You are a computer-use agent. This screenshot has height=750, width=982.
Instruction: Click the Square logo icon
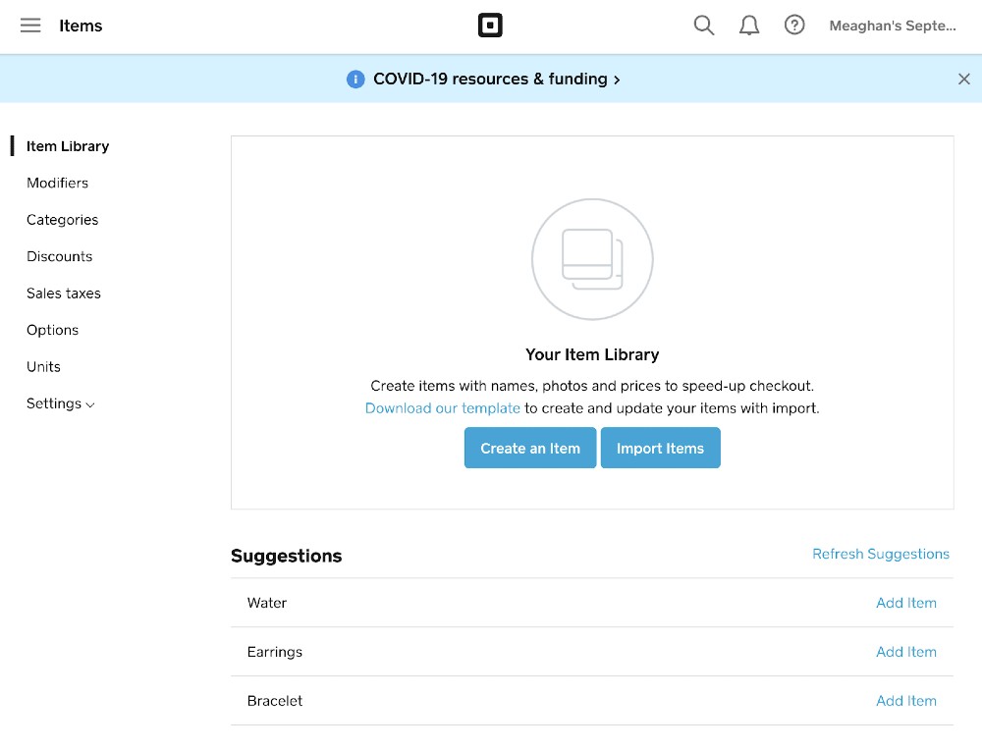(490, 26)
